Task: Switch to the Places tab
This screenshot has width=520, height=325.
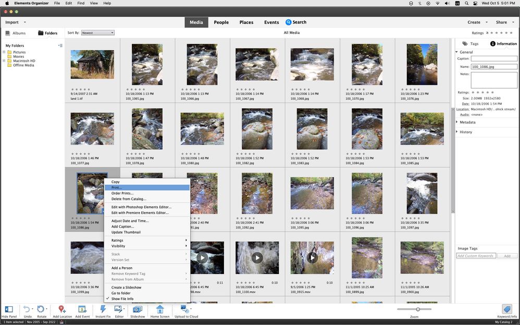Action: [246, 22]
